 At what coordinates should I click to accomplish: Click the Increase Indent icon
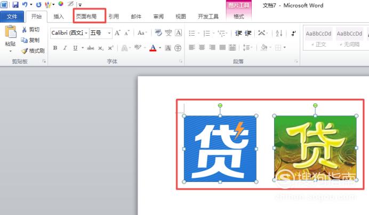248,34
